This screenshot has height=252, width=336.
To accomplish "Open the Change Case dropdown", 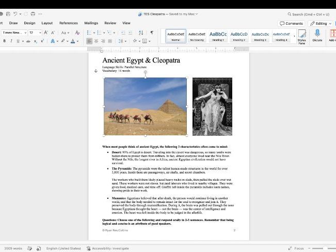I will (65, 33).
